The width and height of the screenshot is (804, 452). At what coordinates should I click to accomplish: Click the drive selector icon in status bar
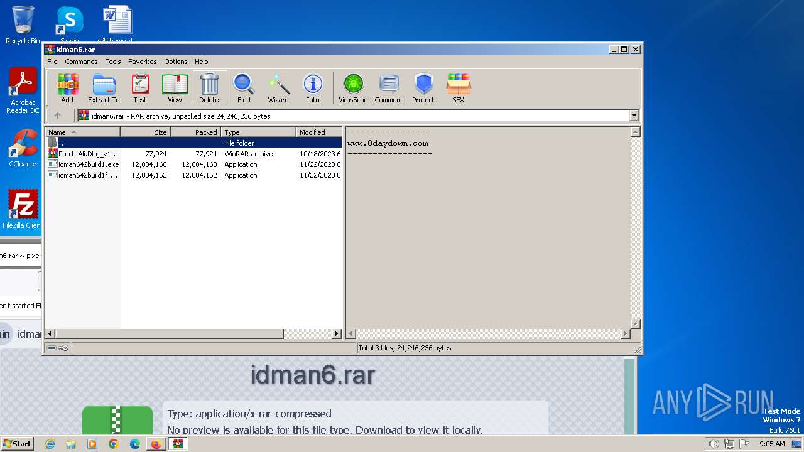coord(52,348)
